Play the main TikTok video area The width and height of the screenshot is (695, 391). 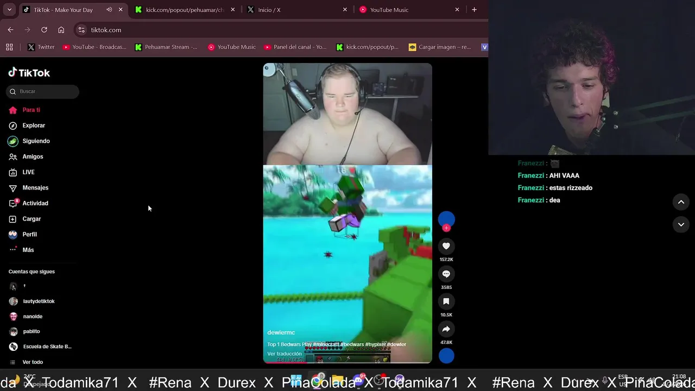(x=347, y=213)
